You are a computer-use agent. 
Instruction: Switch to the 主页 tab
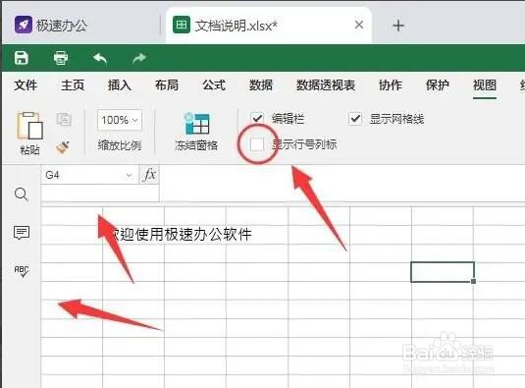(x=73, y=85)
